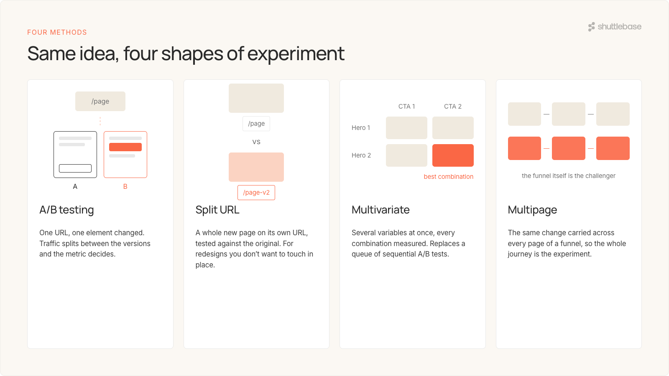The image size is (669, 376).
Task: Select the peach challenger page block
Action: tap(256, 167)
